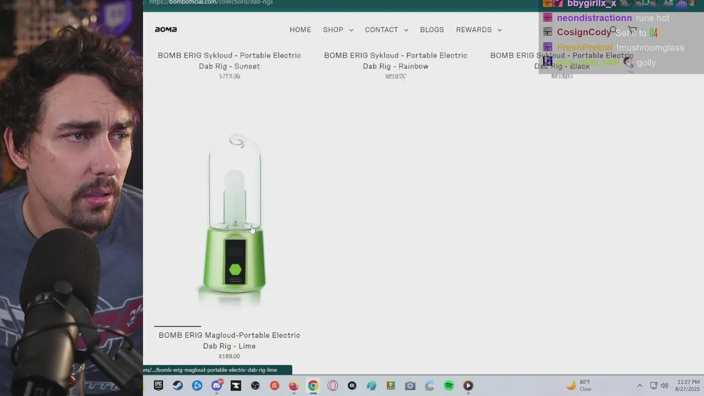Click the green Magloud Lime product image
Screen dimensions: 704x396
pos(235,219)
